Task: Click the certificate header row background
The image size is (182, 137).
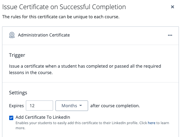Action: (x=90, y=36)
